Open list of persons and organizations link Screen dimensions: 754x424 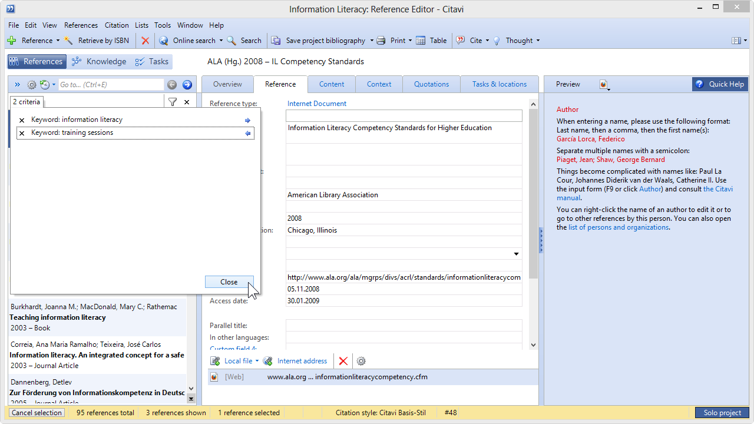coord(619,227)
